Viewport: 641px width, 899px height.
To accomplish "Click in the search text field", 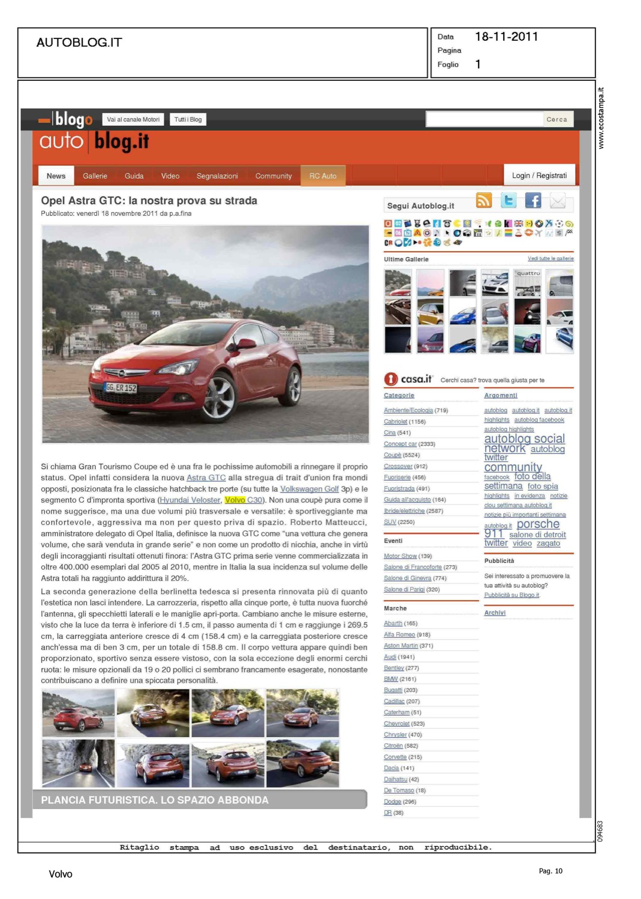I will pyautogui.click(x=484, y=119).
